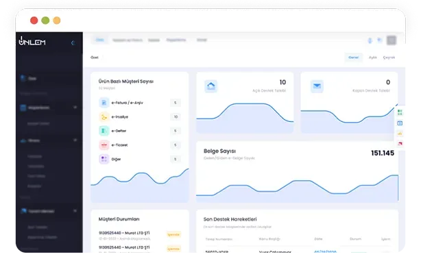This screenshot has height=263, width=421.
Task: Click the Konu Başlığı column header
Action: click(269, 239)
